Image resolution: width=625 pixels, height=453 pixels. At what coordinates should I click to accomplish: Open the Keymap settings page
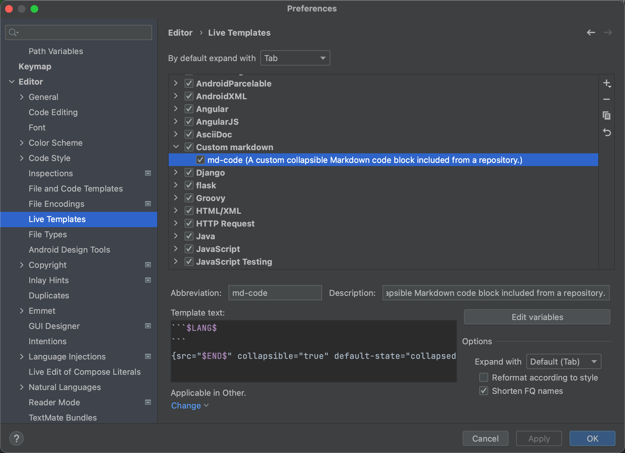pyautogui.click(x=35, y=66)
